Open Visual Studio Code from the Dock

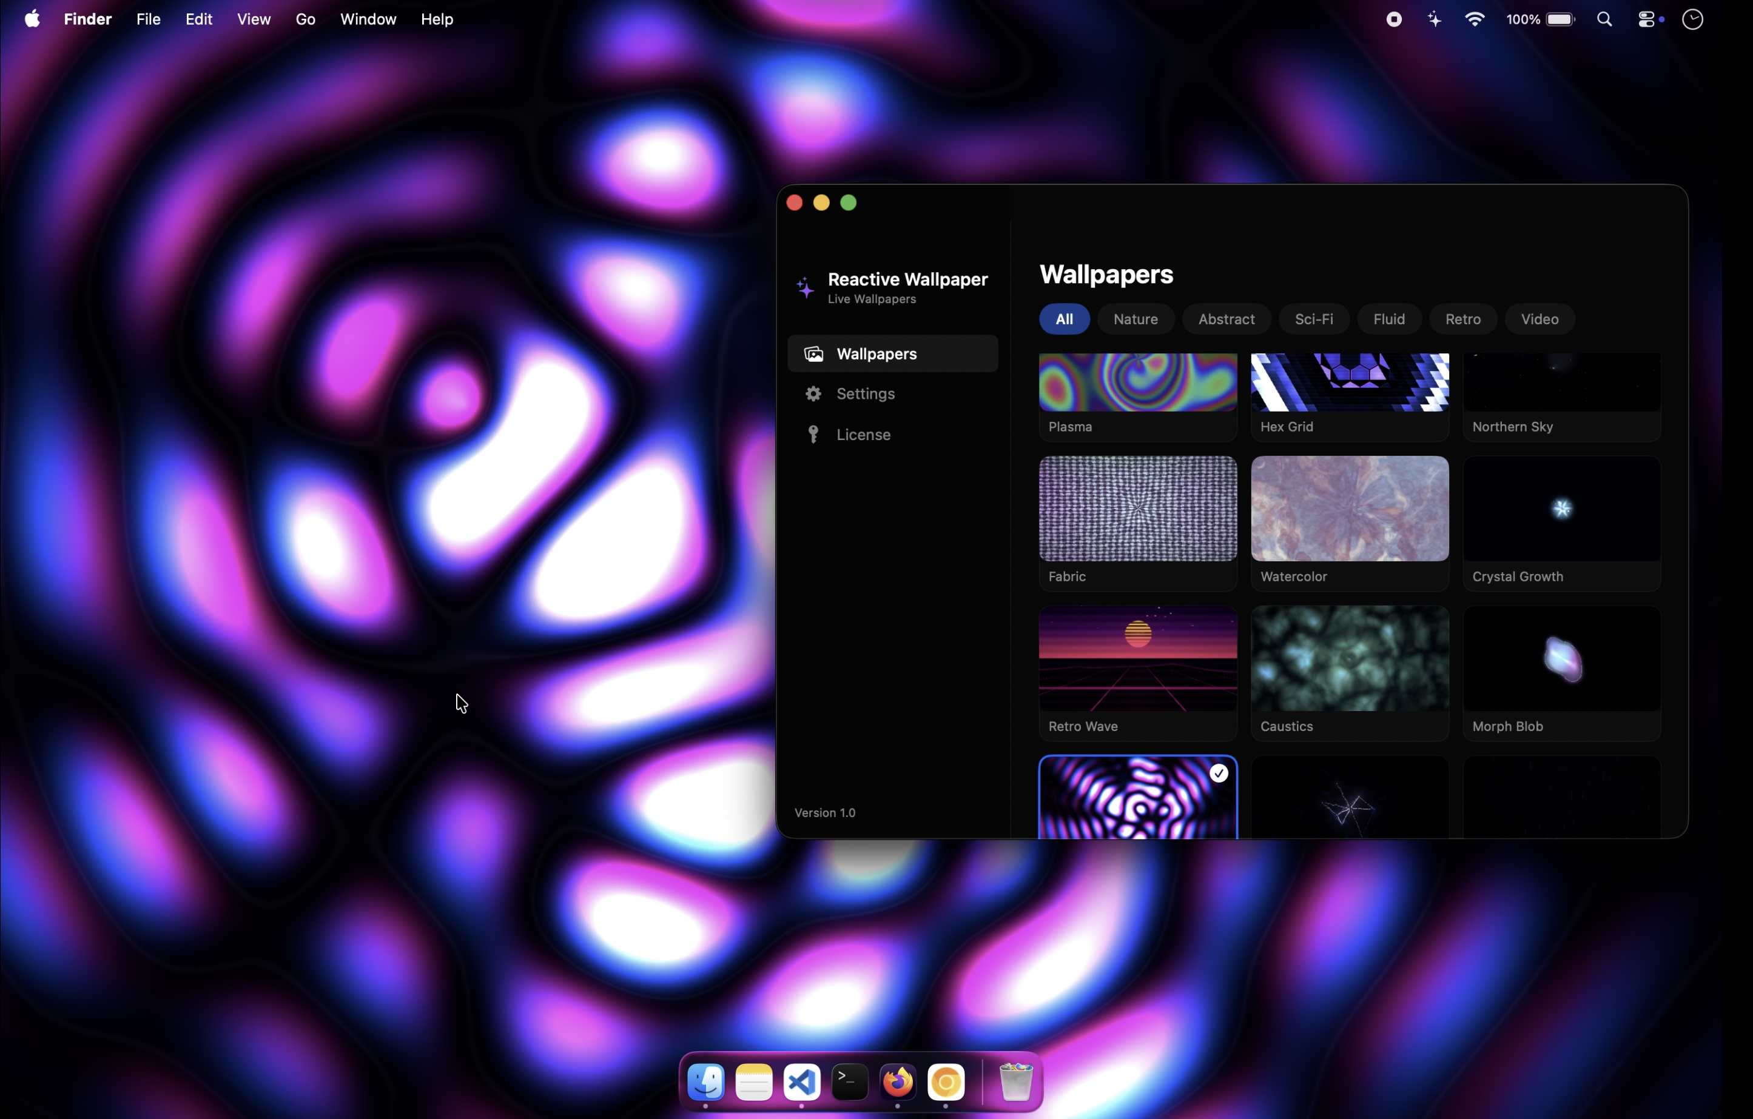tap(801, 1082)
